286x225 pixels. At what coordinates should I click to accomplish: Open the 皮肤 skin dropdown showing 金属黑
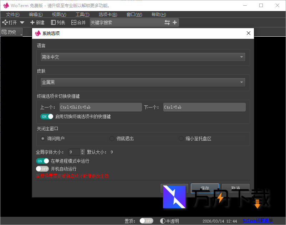coord(143,82)
